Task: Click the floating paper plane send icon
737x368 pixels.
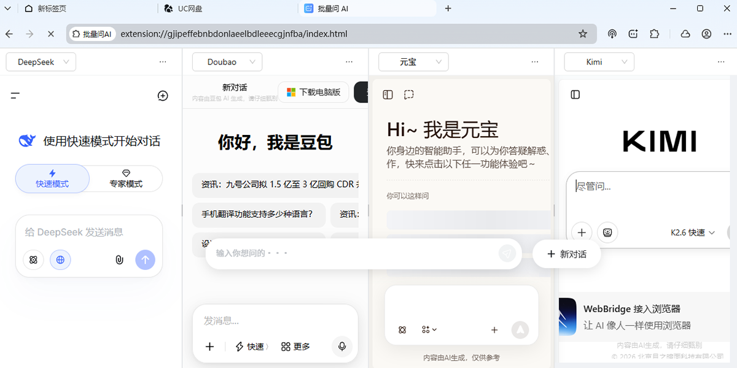Action: (507, 253)
